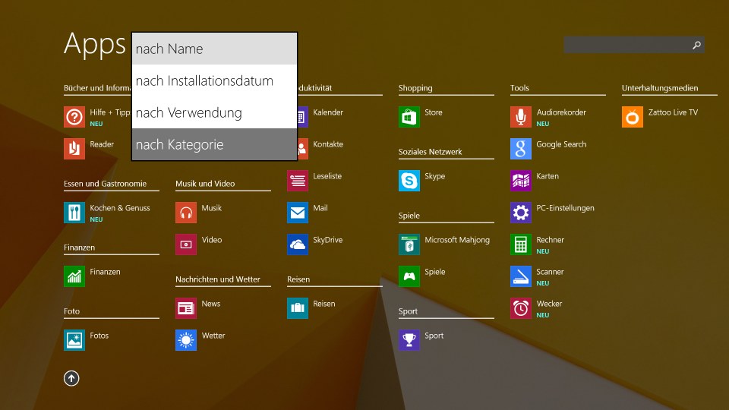The height and width of the screenshot is (410, 729).
Task: Click the Kontakte app label
Action: 328,144
